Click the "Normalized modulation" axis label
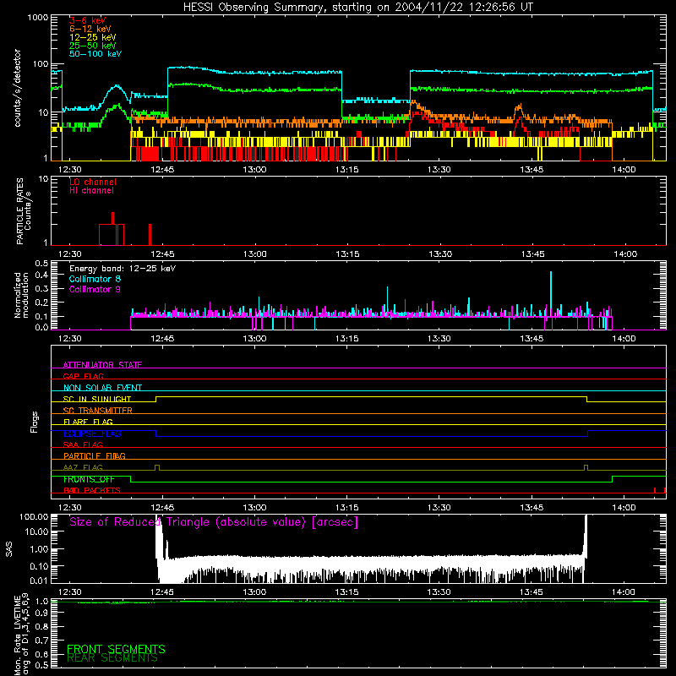Screen dimensions: 676x676 point(21,295)
